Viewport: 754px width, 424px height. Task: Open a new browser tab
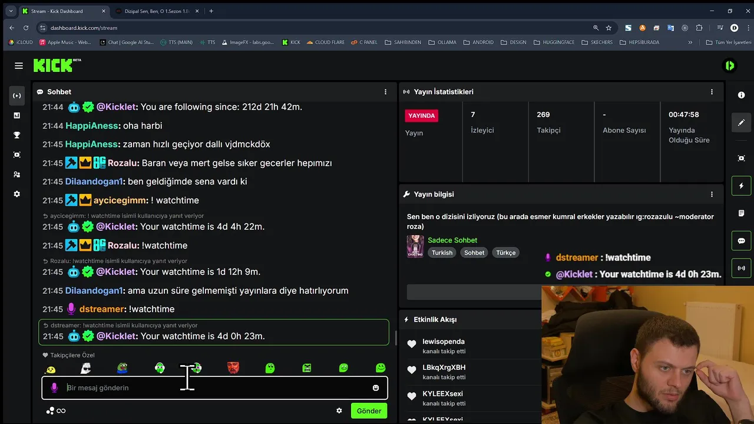[x=211, y=11]
